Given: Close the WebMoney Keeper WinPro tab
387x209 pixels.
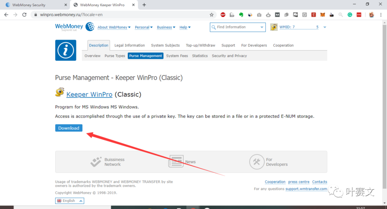Looking at the screenshot, I should click(133, 5).
